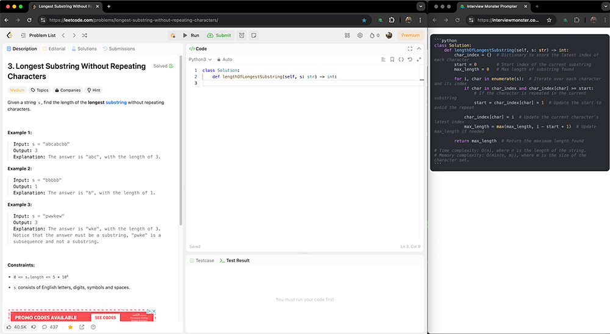Reload the Interview Monster page
Screen dimensions: 610x334
[457, 20]
